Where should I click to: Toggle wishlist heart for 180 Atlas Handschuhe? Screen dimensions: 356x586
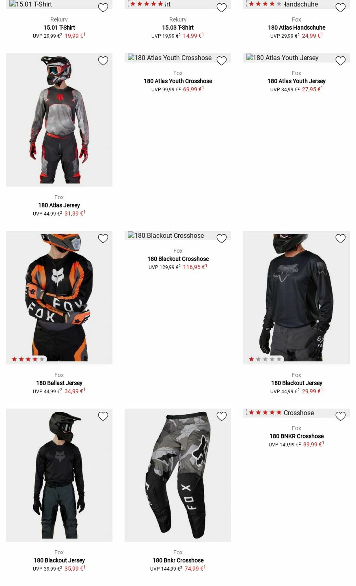tap(340, 8)
